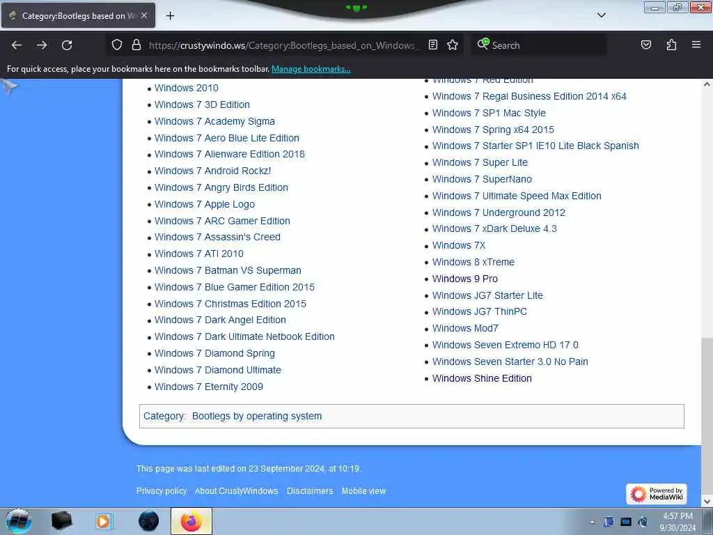713x535 pixels.
Task: Open the Powered by MediaWiki badge
Action: (x=657, y=494)
